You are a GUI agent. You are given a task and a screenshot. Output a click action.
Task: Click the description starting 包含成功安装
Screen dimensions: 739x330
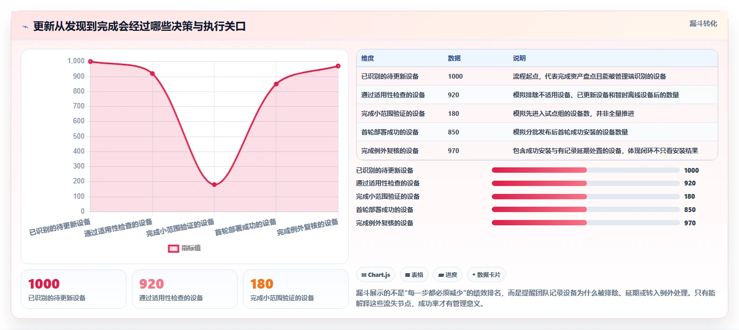pyautogui.click(x=606, y=151)
